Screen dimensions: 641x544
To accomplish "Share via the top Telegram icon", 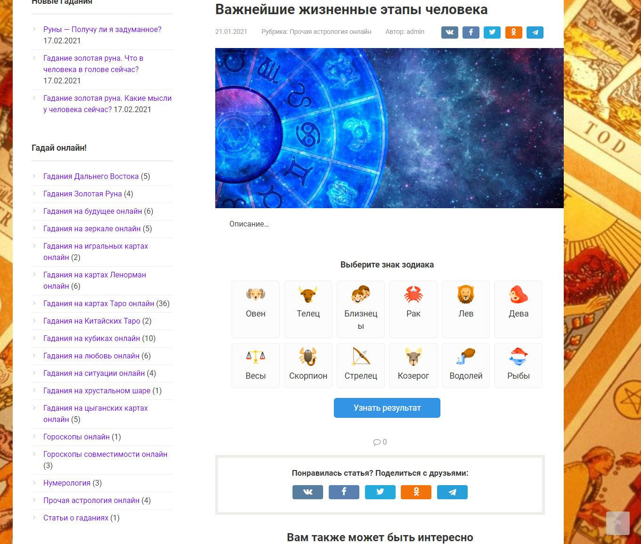I will 535,32.
